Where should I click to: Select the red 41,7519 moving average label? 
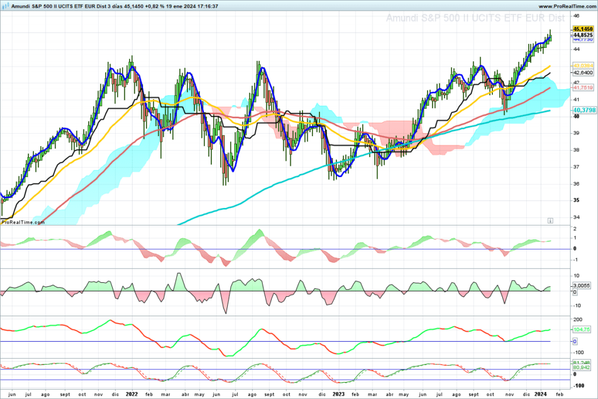(583, 88)
